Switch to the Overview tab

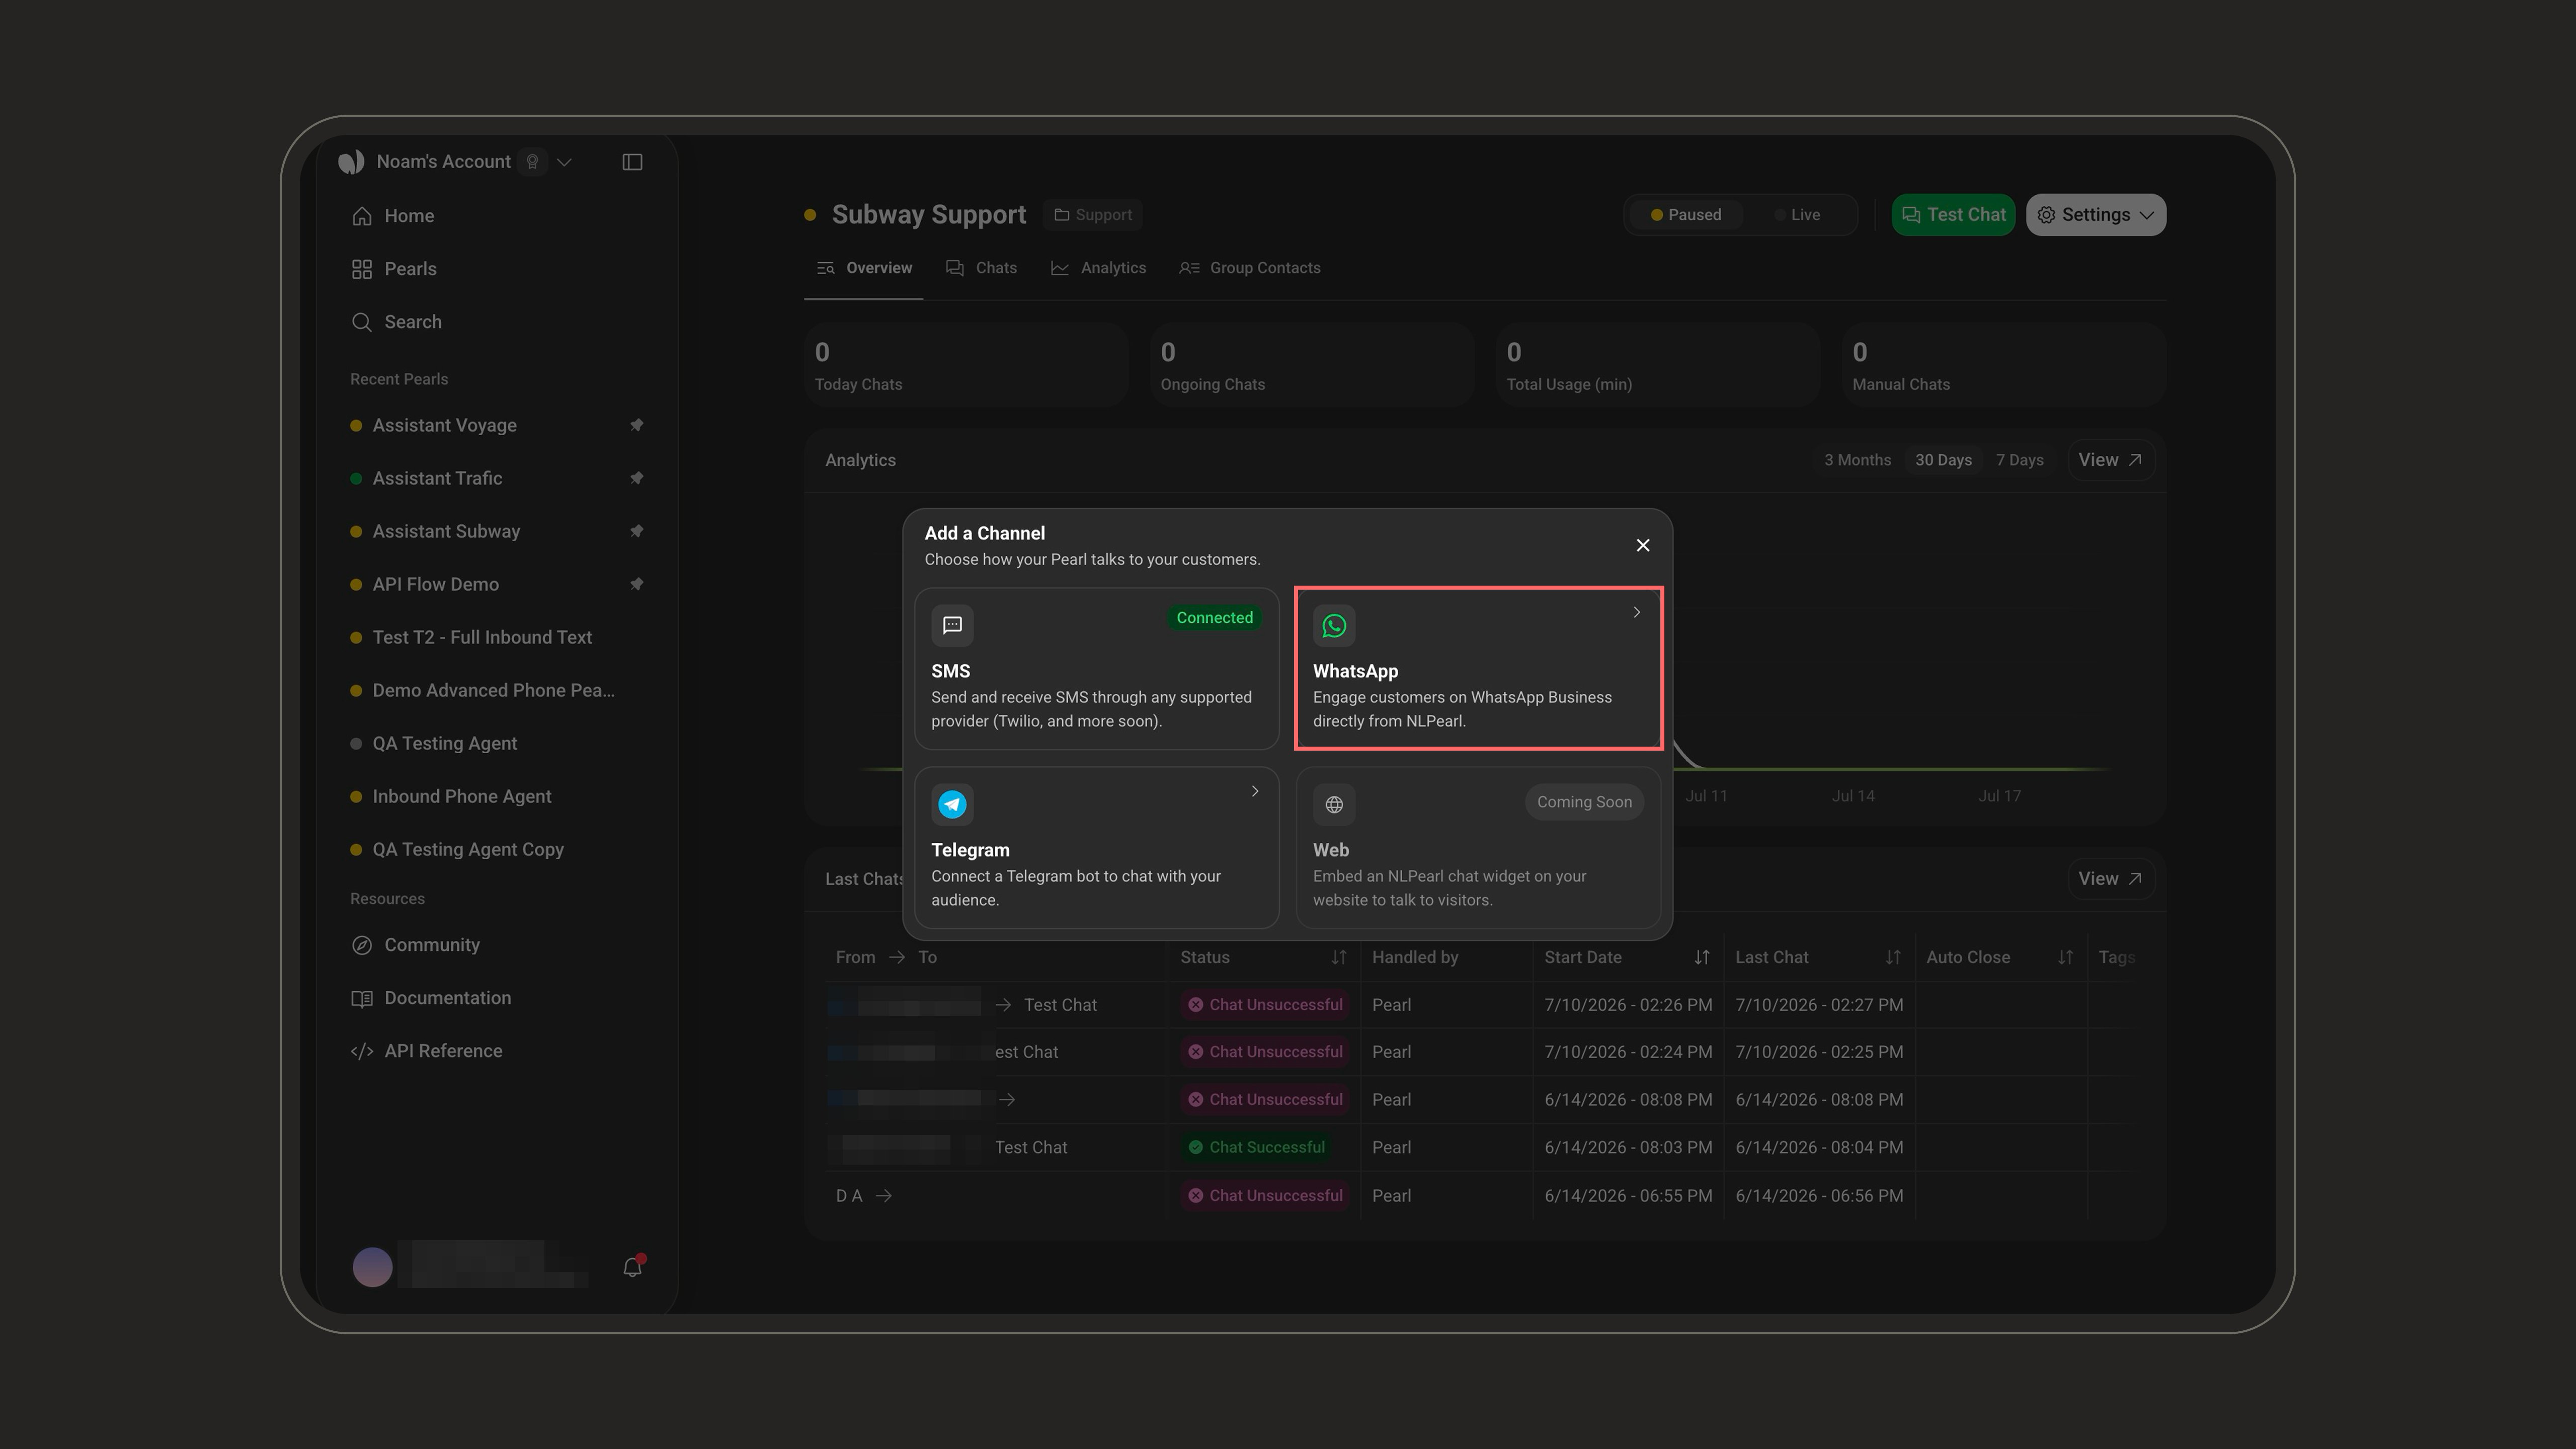pos(864,268)
